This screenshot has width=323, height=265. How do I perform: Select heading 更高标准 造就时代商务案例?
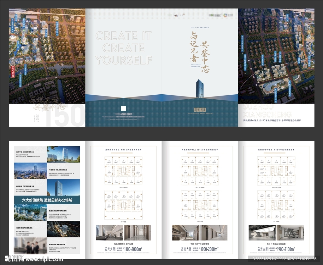[58, 211]
